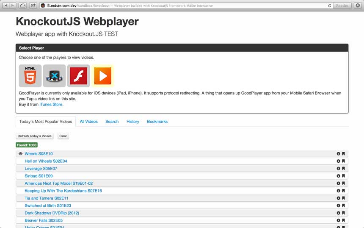Open the Reader view button
Image resolution: width=364 pixels, height=228 pixels.
[342, 6]
